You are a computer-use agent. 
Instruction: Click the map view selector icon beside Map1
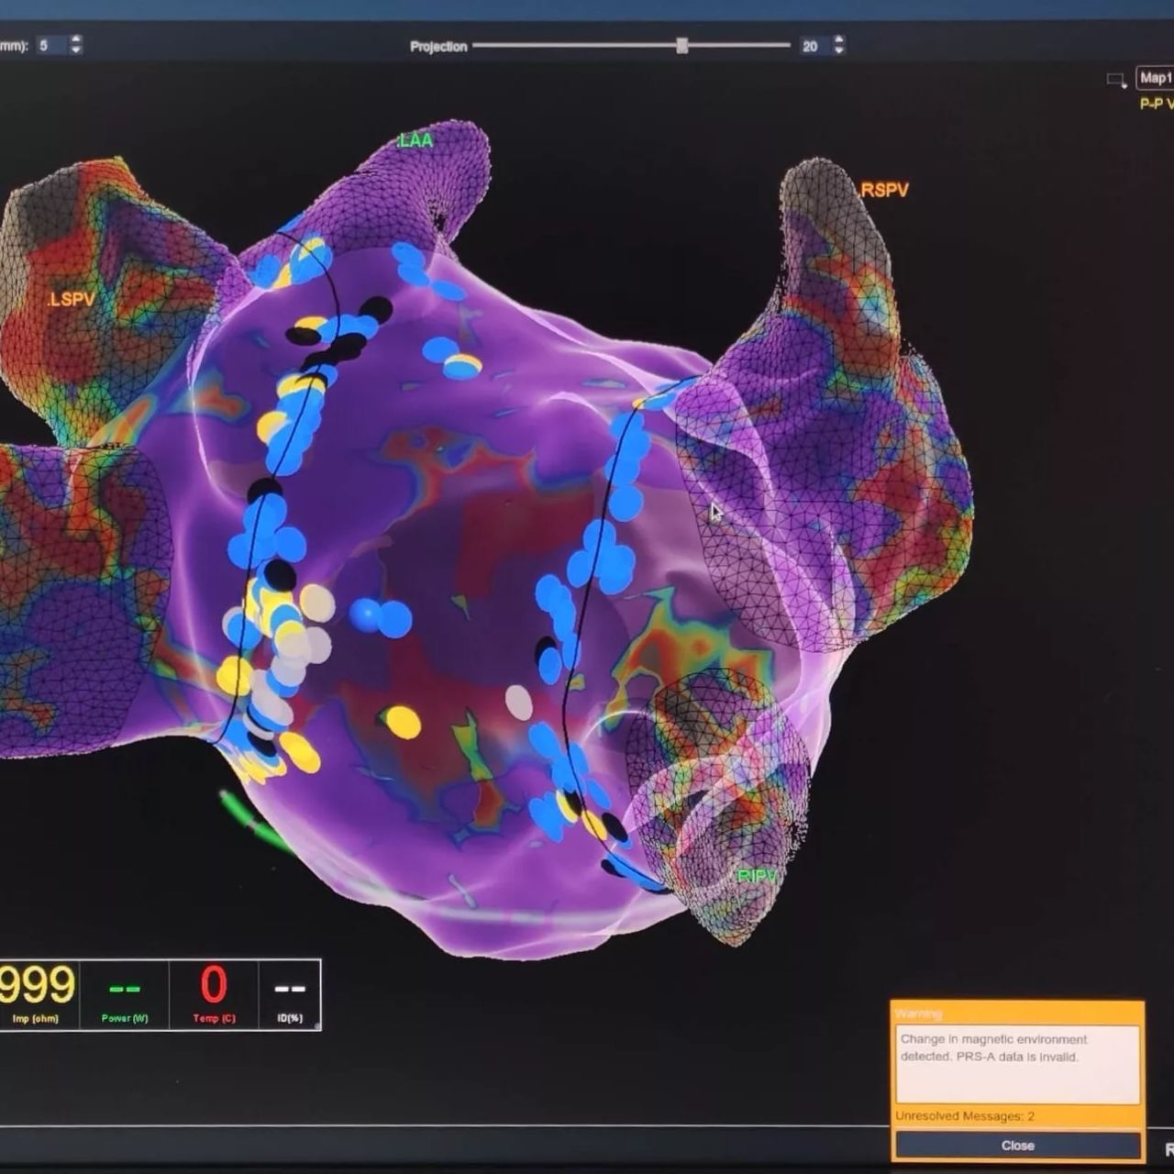click(x=1116, y=80)
